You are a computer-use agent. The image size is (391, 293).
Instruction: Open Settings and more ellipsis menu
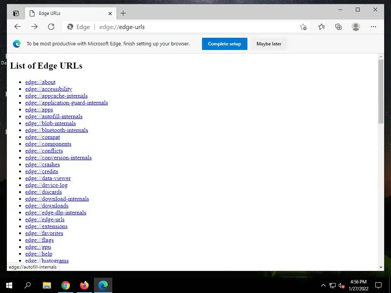(x=373, y=27)
